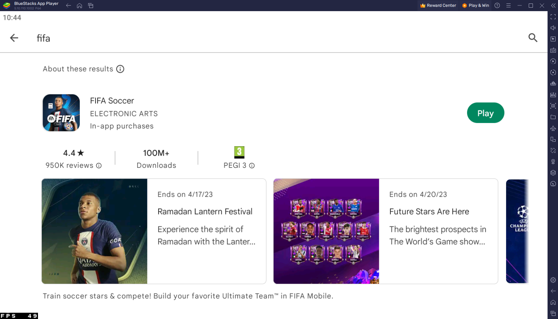The image size is (558, 319).
Task: View the Mbappé Ramadan event image
Action: [x=94, y=231]
